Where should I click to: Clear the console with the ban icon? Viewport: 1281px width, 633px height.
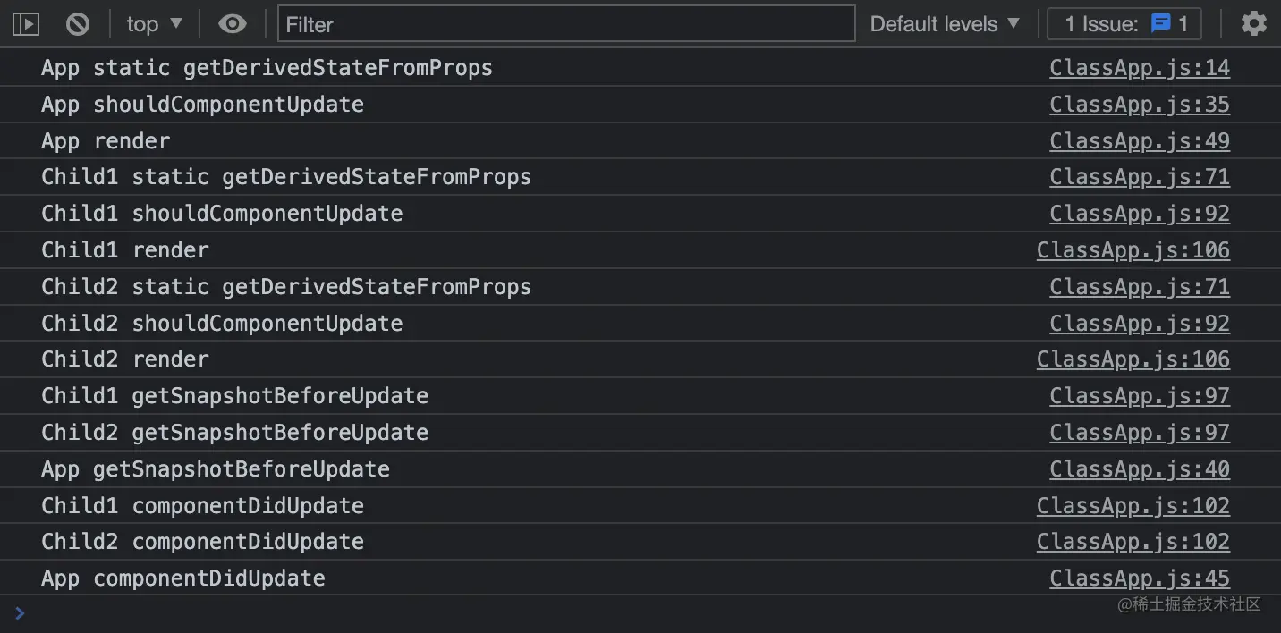(78, 24)
